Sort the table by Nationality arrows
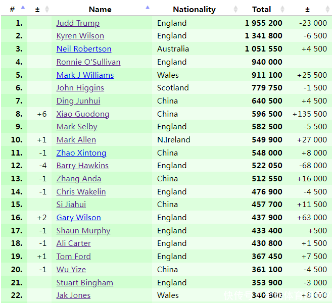The width and height of the screenshot is (334, 303). pyautogui.click(x=235, y=9)
